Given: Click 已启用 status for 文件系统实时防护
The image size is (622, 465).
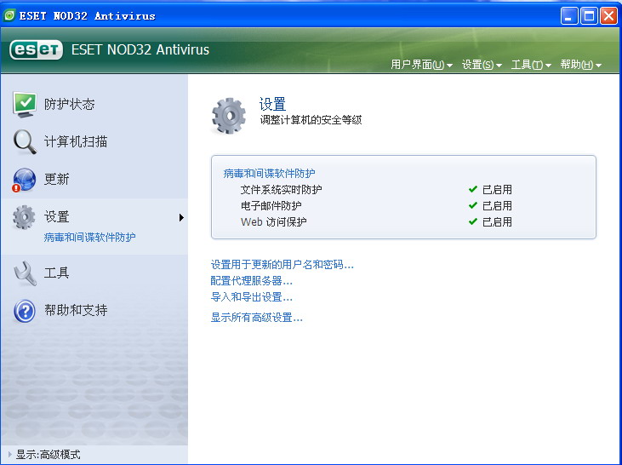Looking at the screenshot, I should click(x=497, y=190).
